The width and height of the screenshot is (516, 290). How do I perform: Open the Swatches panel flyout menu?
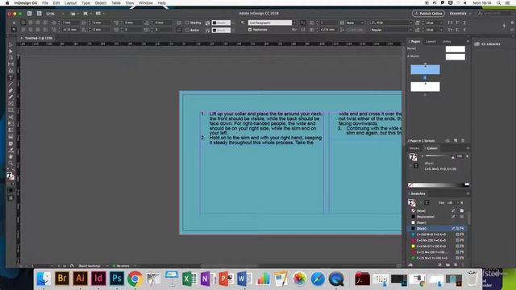[468, 193]
